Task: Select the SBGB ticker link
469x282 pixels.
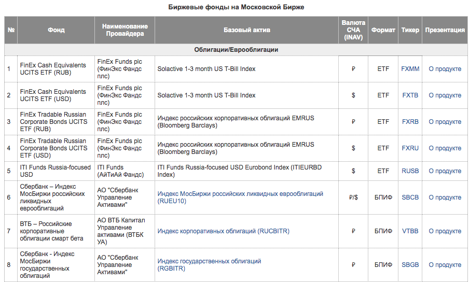Action: click(x=410, y=265)
